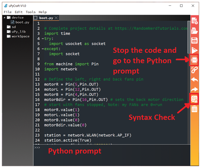Stop the running code with the STOP icon
Image resolution: width=201 pixels, height=168 pixels.
pyautogui.click(x=194, y=60)
